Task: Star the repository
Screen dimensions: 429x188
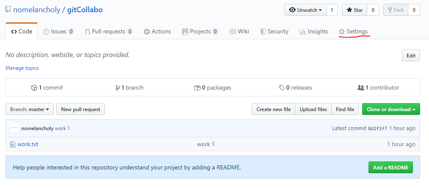Action: pos(355,10)
